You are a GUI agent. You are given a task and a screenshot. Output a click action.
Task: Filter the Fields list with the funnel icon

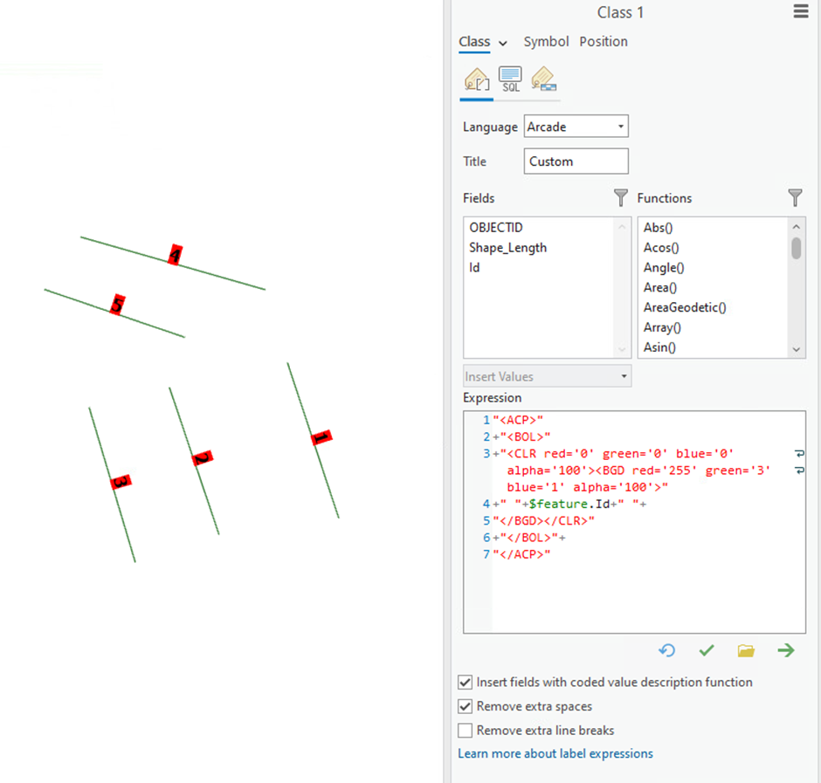coord(620,198)
